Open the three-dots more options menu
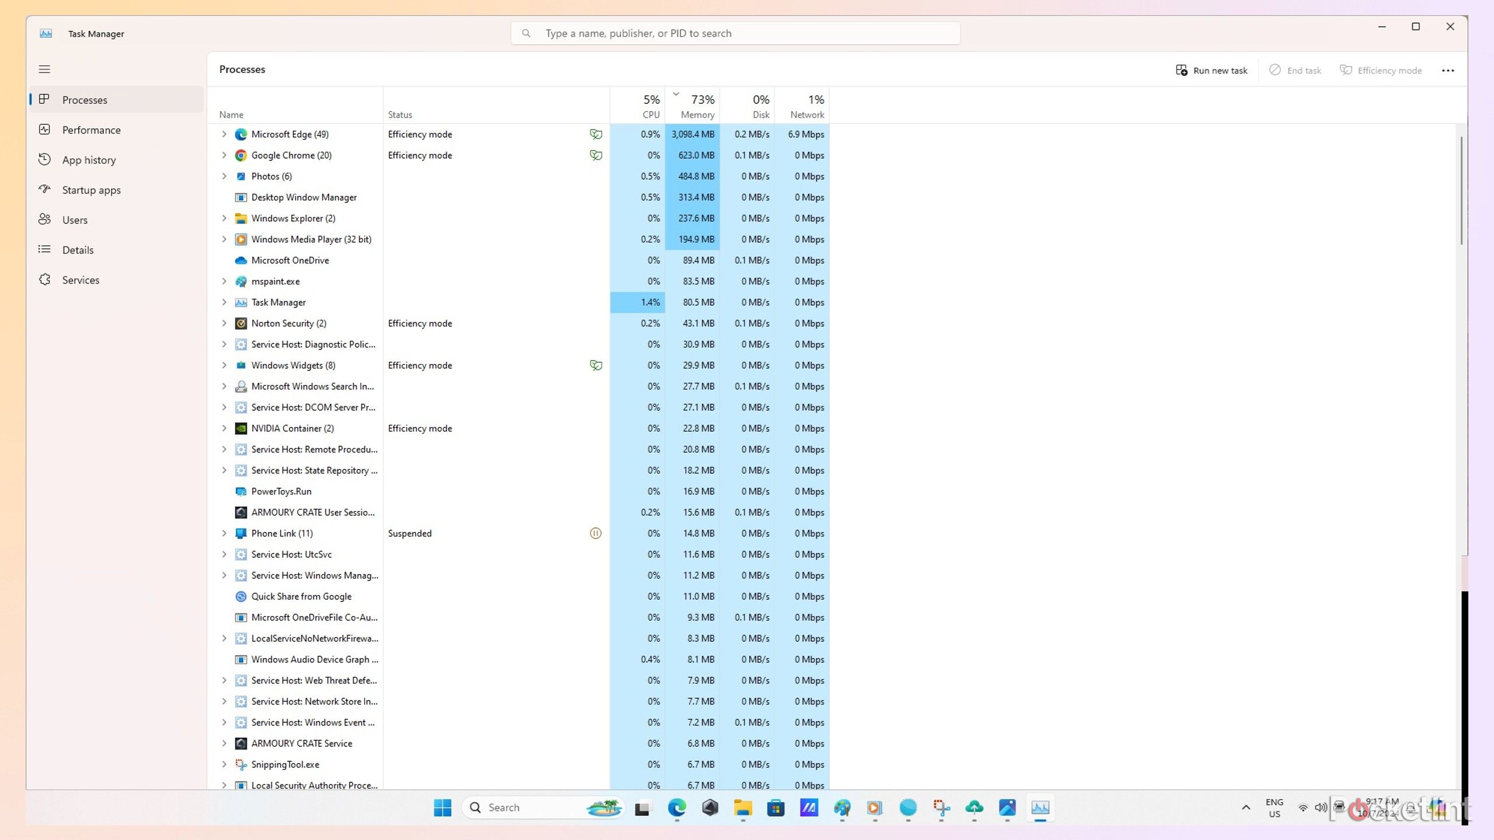Screen dimensions: 1494x840 tap(1448, 71)
